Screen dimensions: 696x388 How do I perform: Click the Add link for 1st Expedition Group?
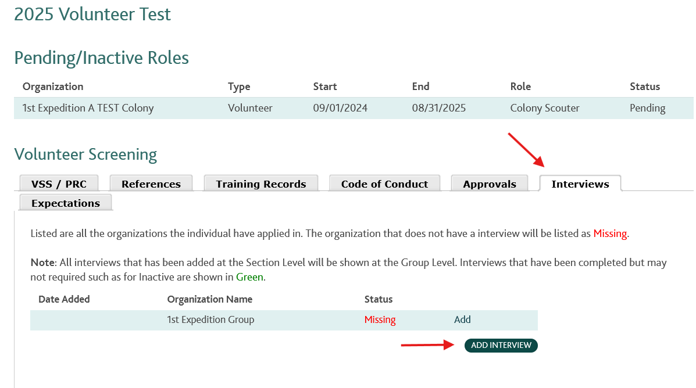[462, 319]
